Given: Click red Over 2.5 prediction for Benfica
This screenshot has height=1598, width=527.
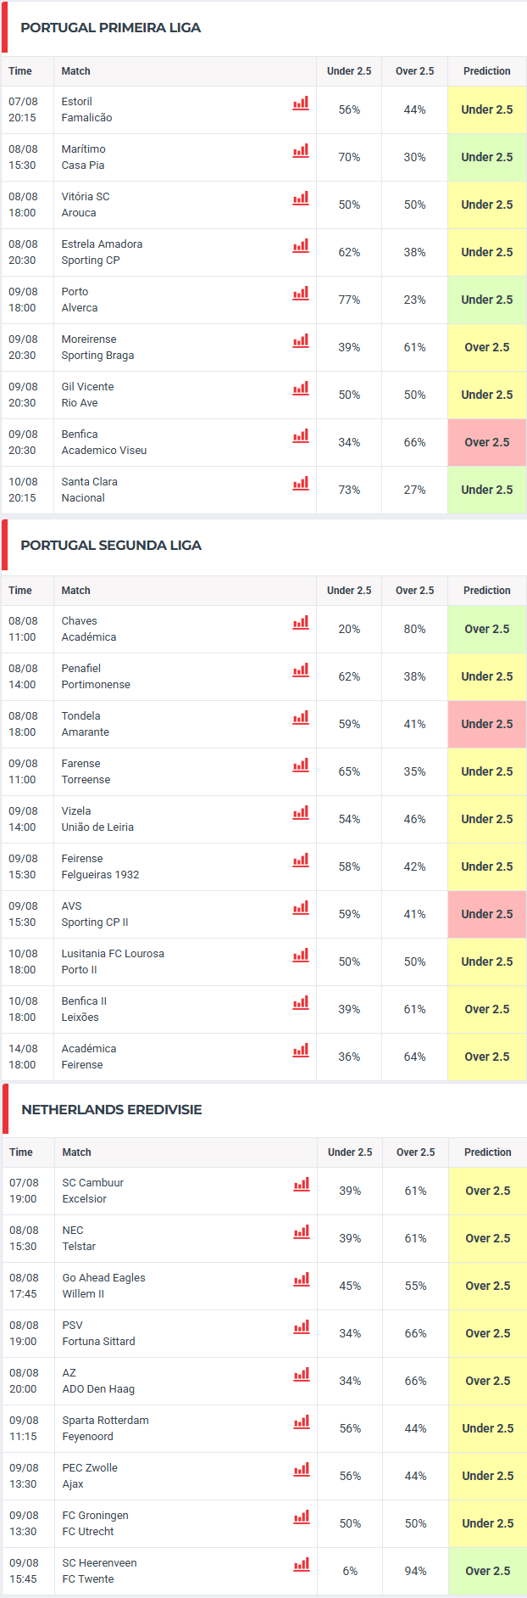Looking at the screenshot, I should click(x=487, y=442).
